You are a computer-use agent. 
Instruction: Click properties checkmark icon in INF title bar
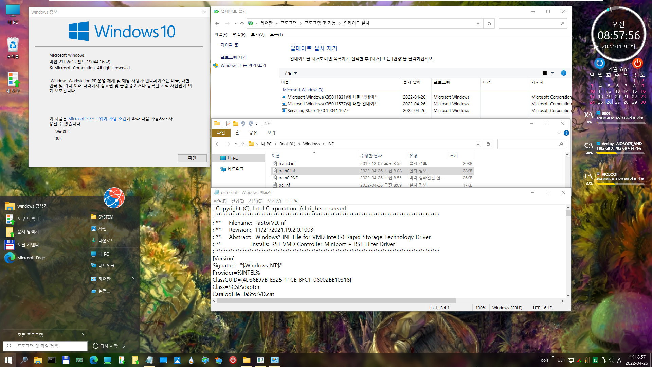click(x=228, y=124)
